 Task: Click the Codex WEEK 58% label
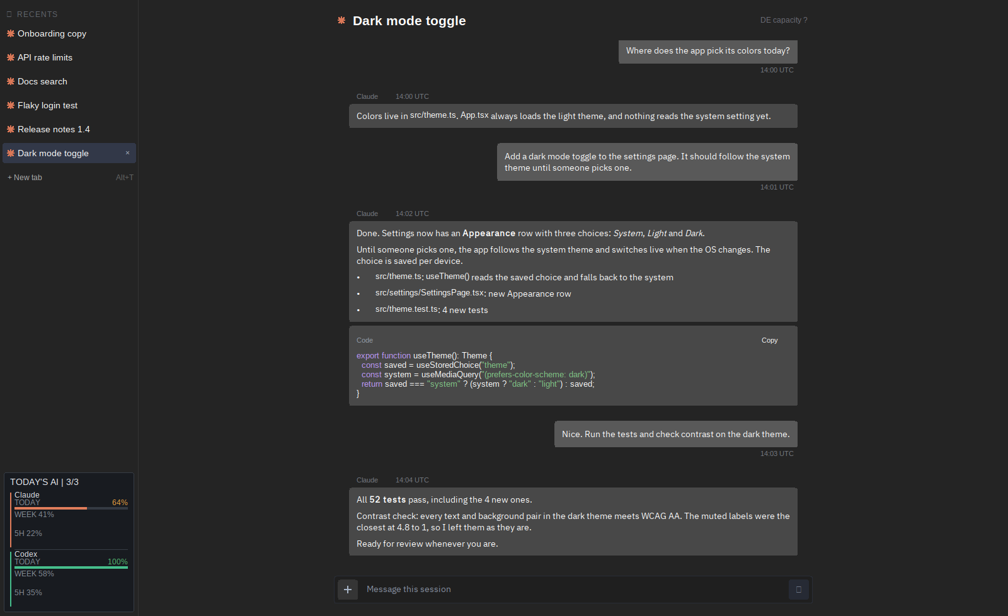tap(34, 574)
